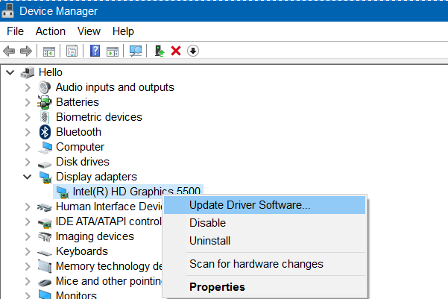448x299 pixels.
Task: Collapse the Hello root computer node
Action: tap(10, 72)
